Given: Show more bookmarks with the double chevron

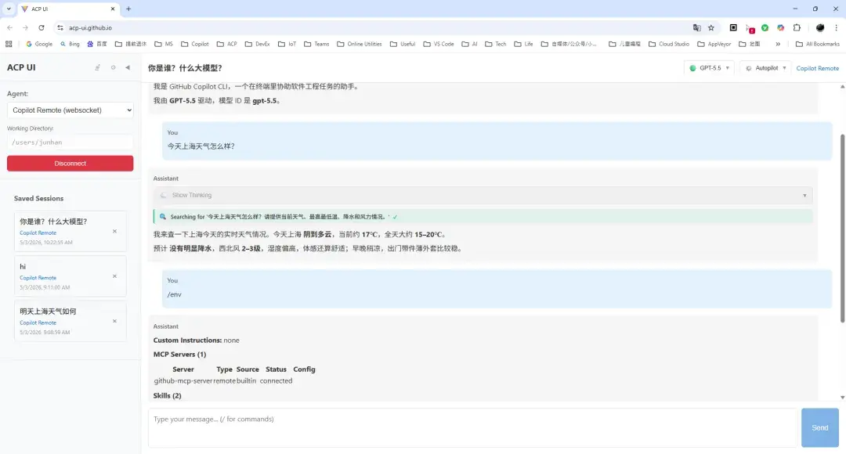Looking at the screenshot, I should coord(778,44).
